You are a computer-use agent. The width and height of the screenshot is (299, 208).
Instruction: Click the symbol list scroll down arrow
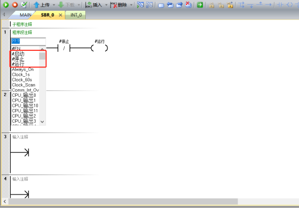[x=42, y=122]
